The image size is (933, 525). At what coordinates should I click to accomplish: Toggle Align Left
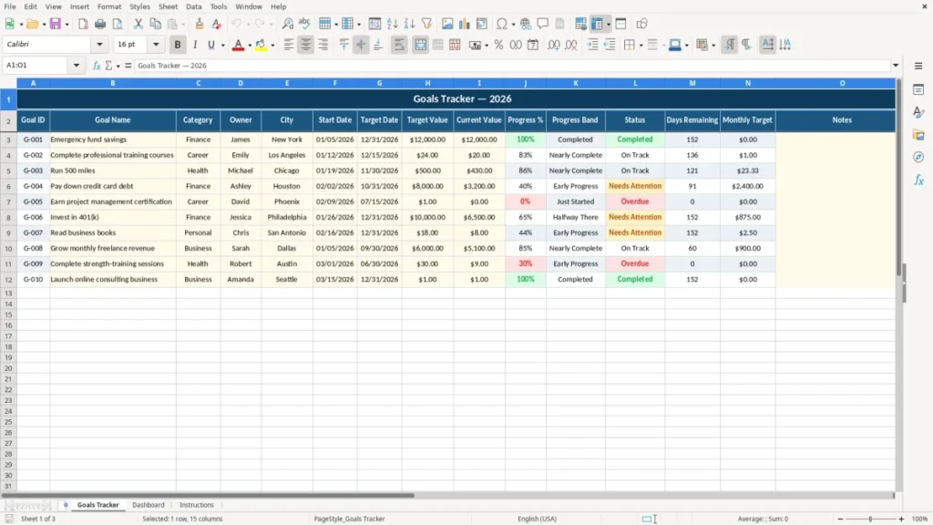coord(289,45)
